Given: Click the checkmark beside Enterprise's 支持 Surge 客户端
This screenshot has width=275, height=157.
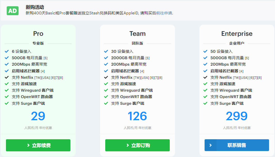Looking at the screenshot, I should pos(205,103).
